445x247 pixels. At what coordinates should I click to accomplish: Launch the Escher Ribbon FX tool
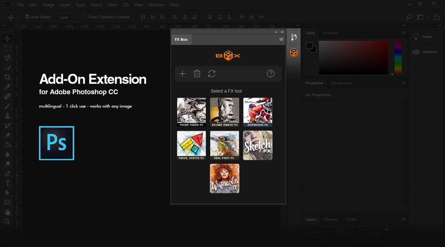click(x=225, y=112)
